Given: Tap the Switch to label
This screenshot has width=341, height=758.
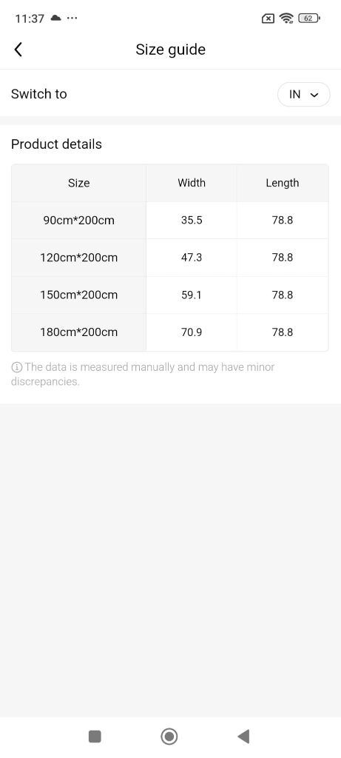Looking at the screenshot, I should click(39, 94).
